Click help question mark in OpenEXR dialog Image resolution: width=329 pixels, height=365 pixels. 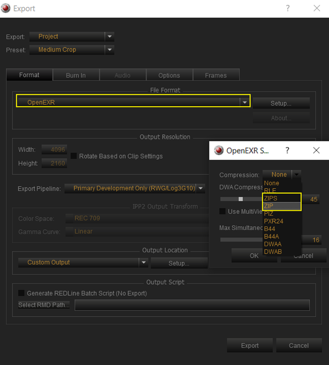click(x=287, y=151)
